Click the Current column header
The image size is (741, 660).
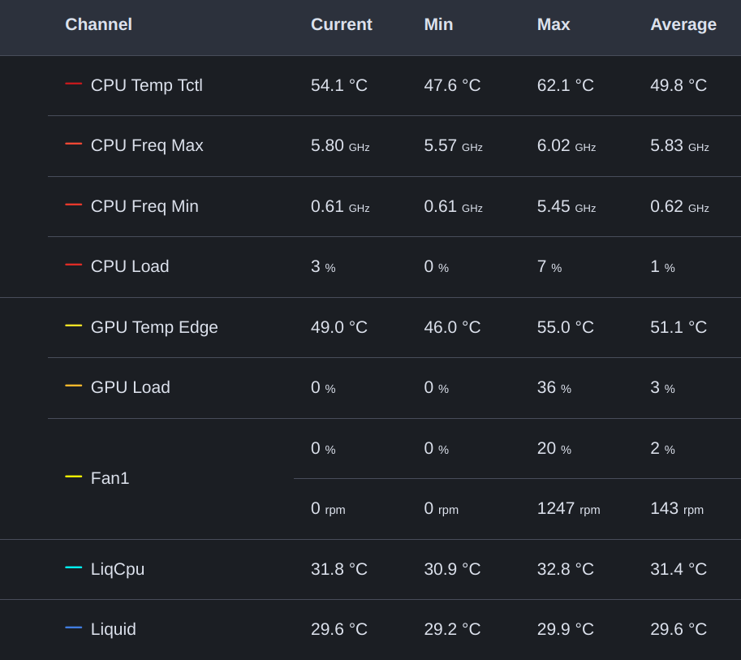click(x=341, y=24)
